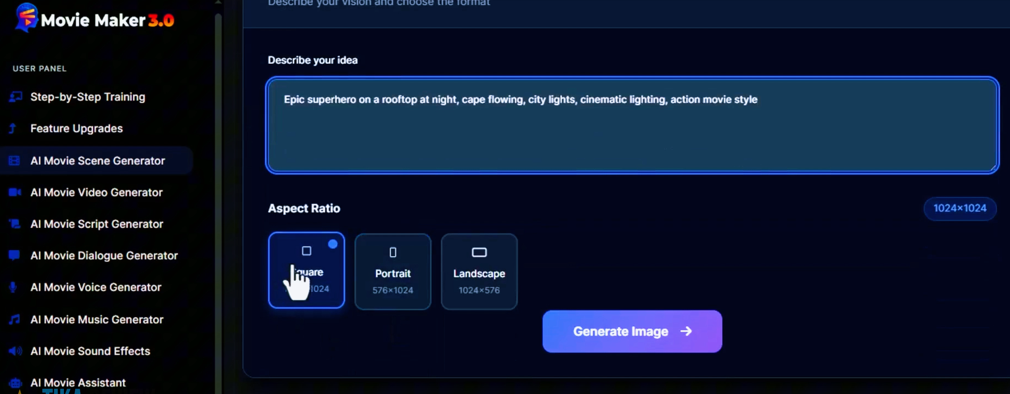Click the AI Movie Sound Effects speaker icon
Viewport: 1010px width, 394px height.
click(x=15, y=351)
